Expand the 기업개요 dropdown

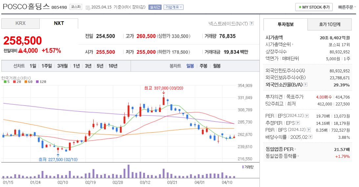click(173, 7)
